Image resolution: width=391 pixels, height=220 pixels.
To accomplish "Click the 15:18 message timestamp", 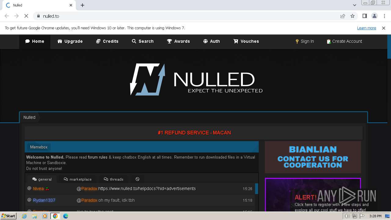I will [247, 200].
